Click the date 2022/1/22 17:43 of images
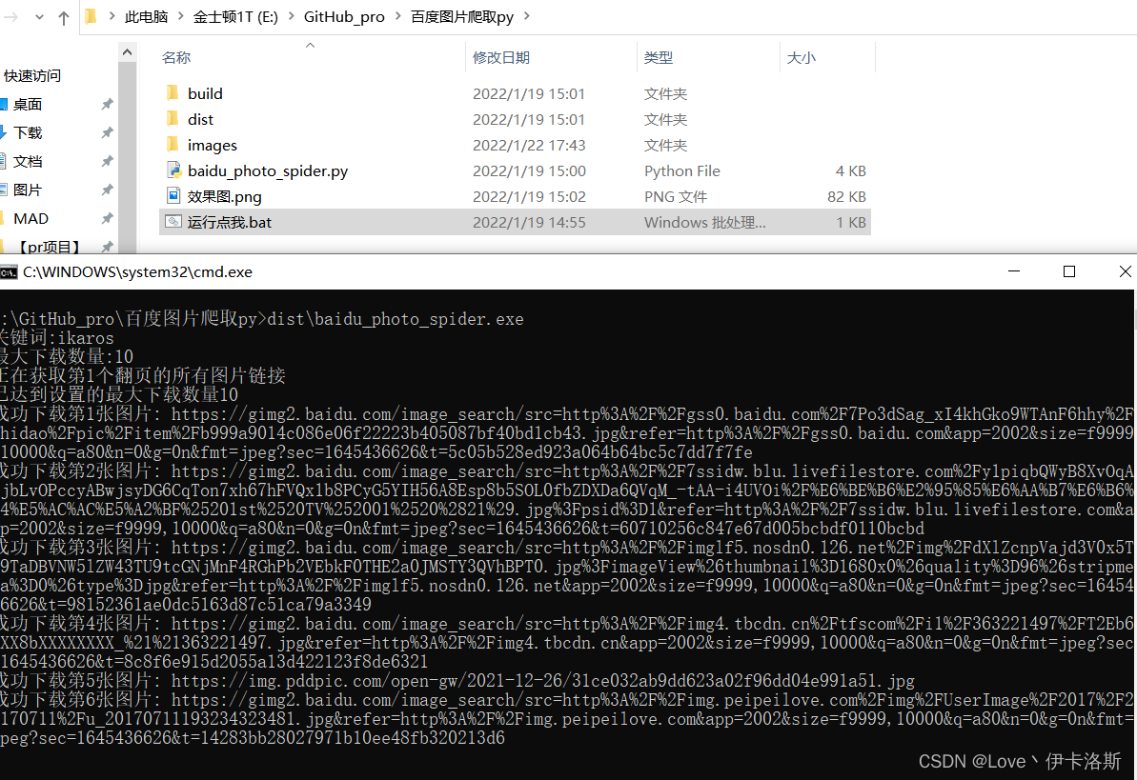Viewport: 1137px width, 780px height. 529,145
